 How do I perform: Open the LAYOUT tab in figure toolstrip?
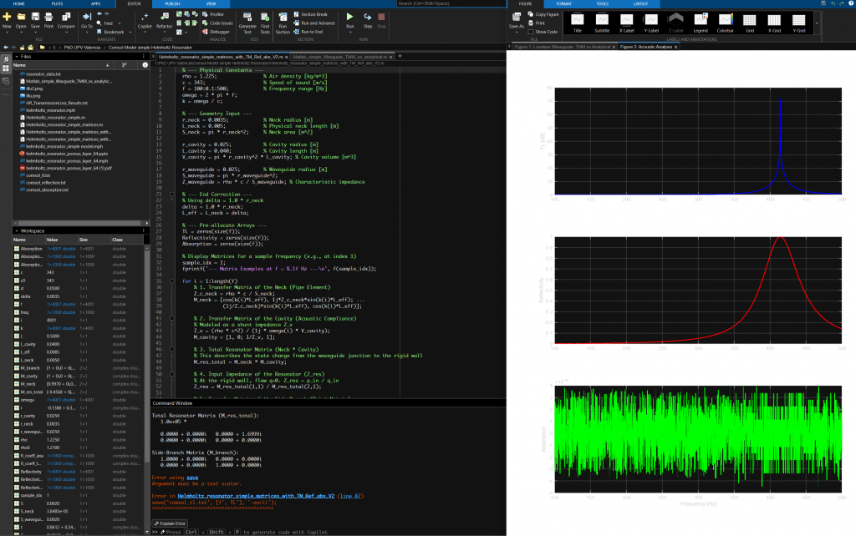[640, 3]
